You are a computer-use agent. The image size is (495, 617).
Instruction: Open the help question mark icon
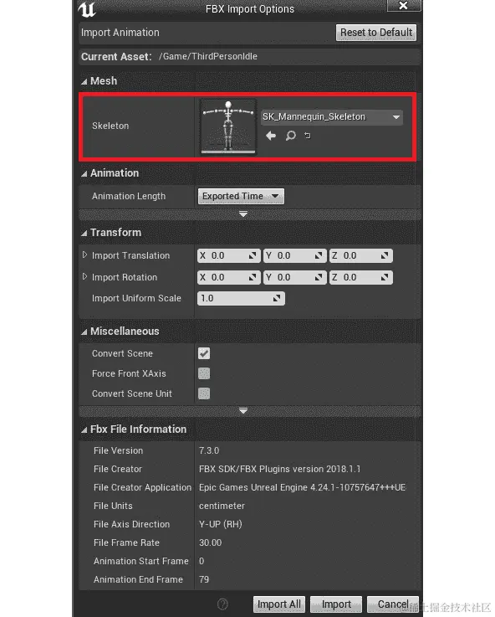(222, 604)
